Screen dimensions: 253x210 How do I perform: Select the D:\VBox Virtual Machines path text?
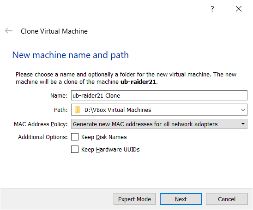(x=118, y=110)
